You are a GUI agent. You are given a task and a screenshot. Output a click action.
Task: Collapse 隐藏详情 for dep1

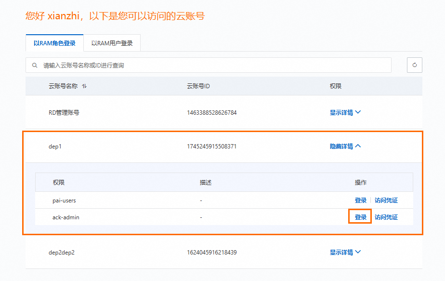345,147
